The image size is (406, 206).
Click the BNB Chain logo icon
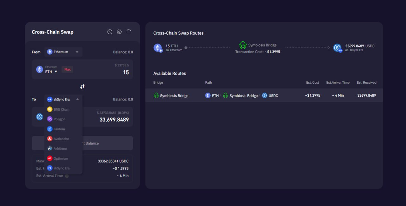coord(50,109)
